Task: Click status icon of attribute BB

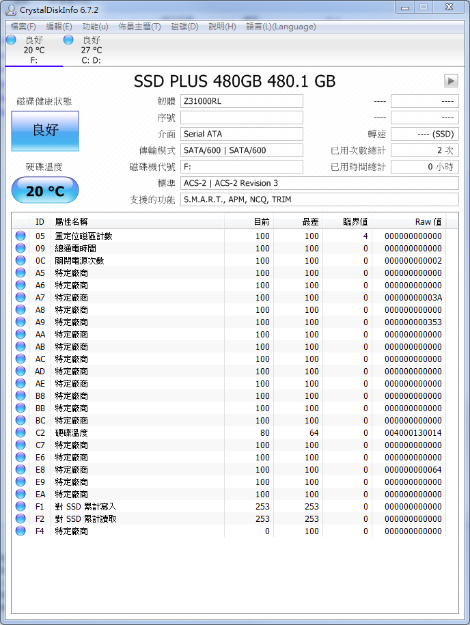Action: coord(20,408)
